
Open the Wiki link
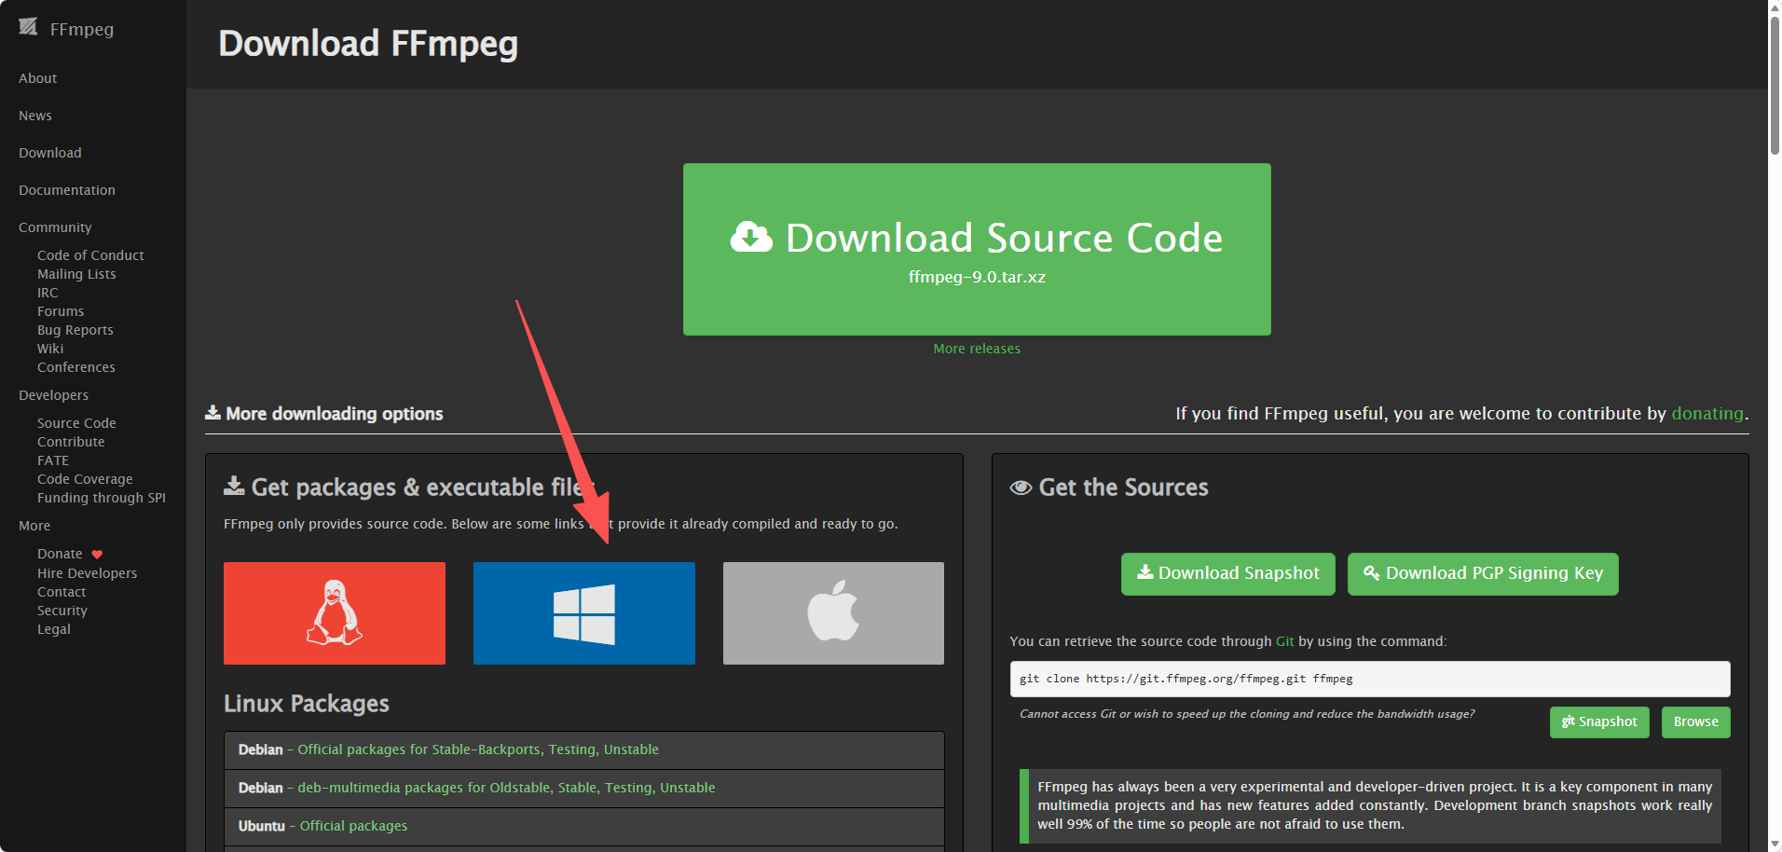[x=50, y=349]
